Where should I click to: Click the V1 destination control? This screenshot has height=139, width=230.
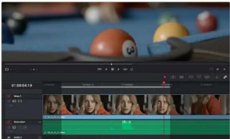pyautogui.click(x=9, y=96)
